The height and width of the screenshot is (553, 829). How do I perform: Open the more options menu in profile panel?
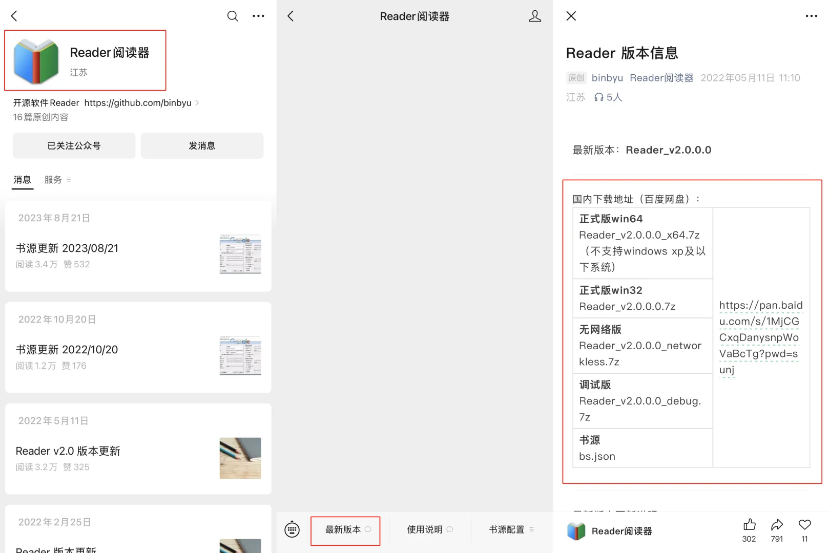pos(259,16)
